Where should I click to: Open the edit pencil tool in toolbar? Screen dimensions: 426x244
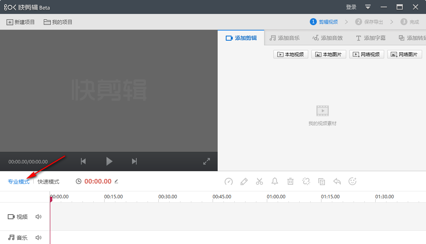[244, 181]
